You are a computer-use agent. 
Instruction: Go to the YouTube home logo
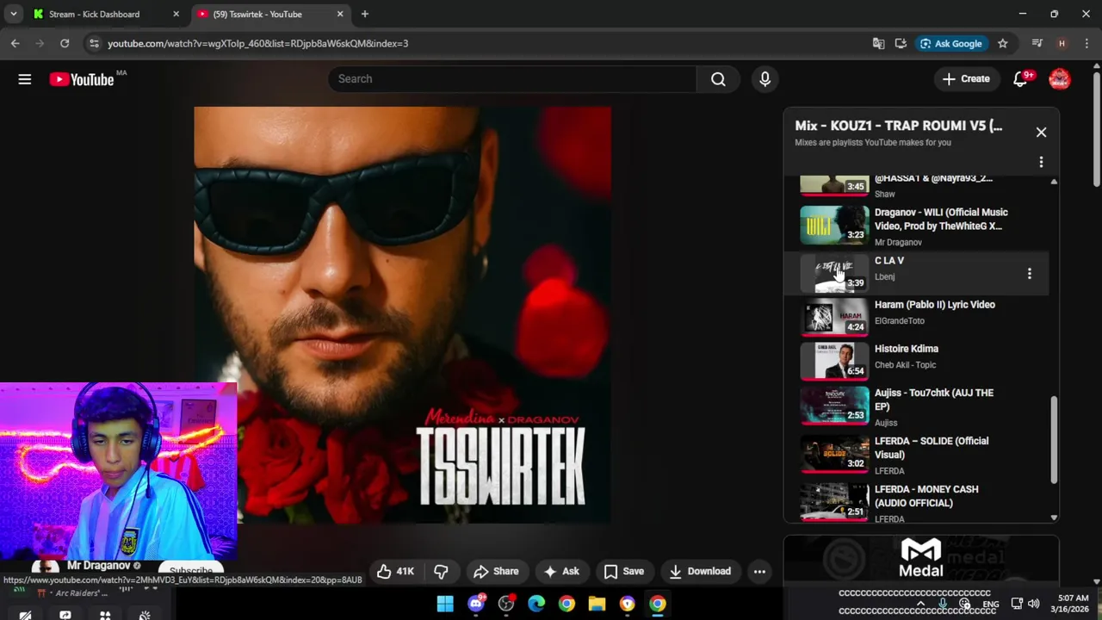pyautogui.click(x=82, y=79)
